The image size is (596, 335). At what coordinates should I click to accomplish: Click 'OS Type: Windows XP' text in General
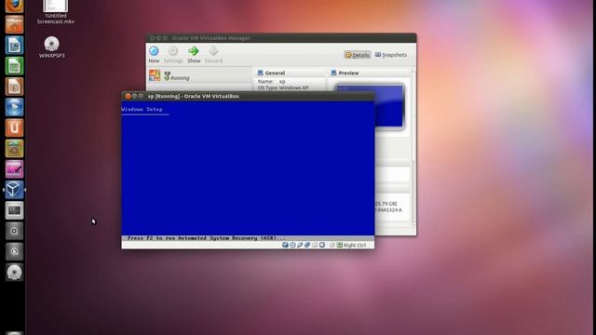click(x=283, y=87)
